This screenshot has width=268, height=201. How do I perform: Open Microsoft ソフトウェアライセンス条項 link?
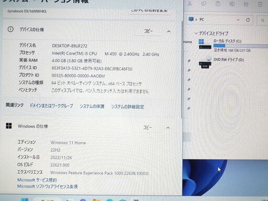pos(47,186)
